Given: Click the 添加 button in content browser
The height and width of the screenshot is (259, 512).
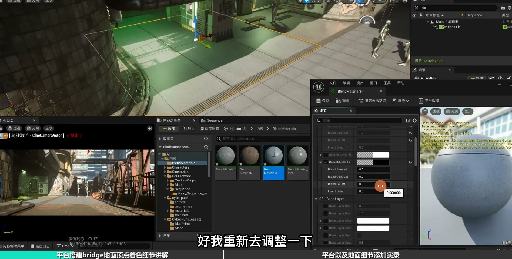Looking at the screenshot, I should 169,129.
